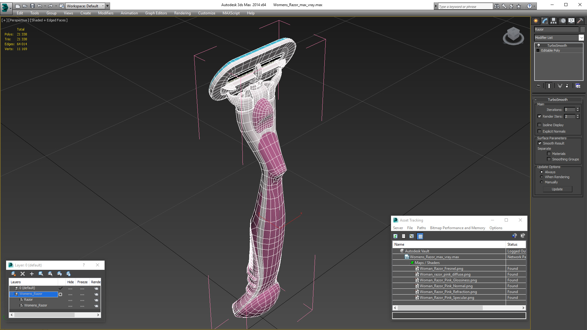Open Paths menu in Asset Tracking

(421, 228)
